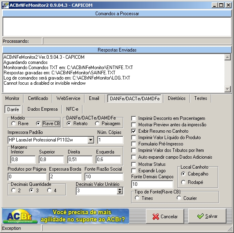Click the Núm. Cópias input field
This screenshot has height=233, width=234.
[x=110, y=140]
